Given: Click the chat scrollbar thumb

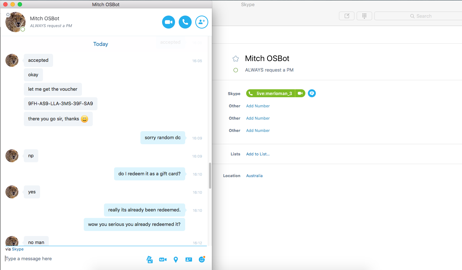Looking at the screenshot, I should tap(210, 175).
